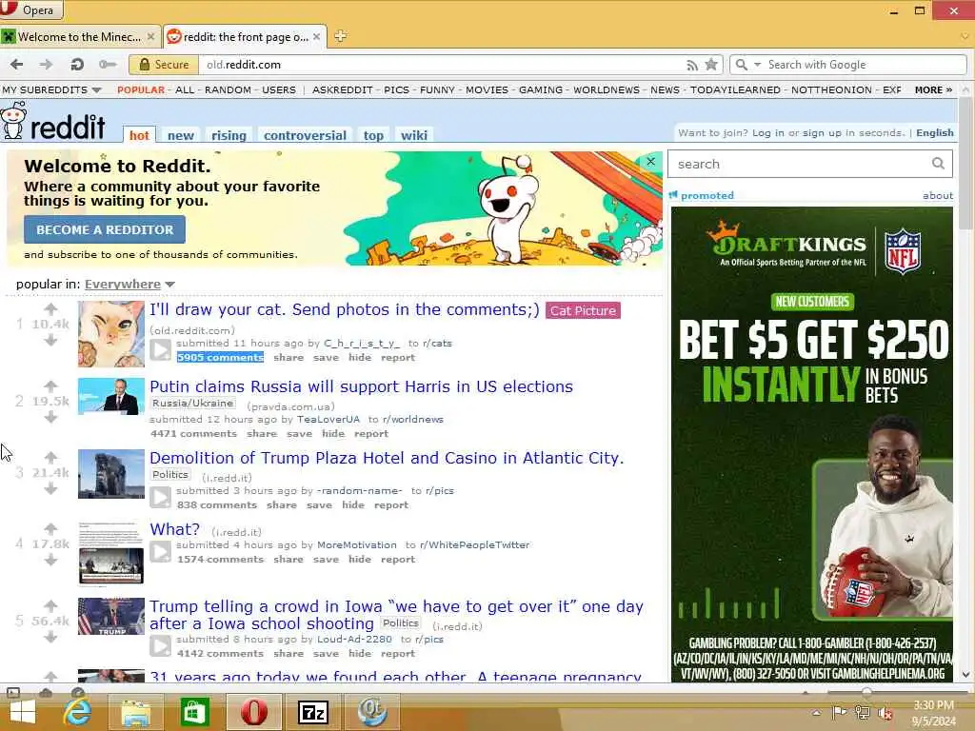This screenshot has width=975, height=731.
Task: Open r/worldnews subreddit link
Action: 413,419
